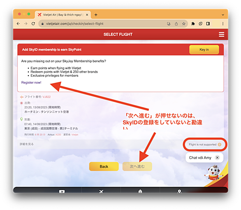Click the location pin icon in bottom bar

(179, 191)
